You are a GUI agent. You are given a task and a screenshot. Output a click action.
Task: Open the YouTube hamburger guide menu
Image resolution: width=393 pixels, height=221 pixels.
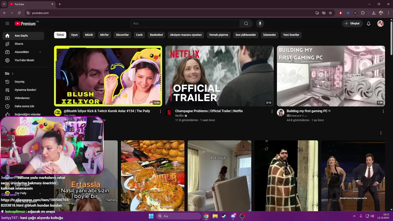[x=7, y=24]
